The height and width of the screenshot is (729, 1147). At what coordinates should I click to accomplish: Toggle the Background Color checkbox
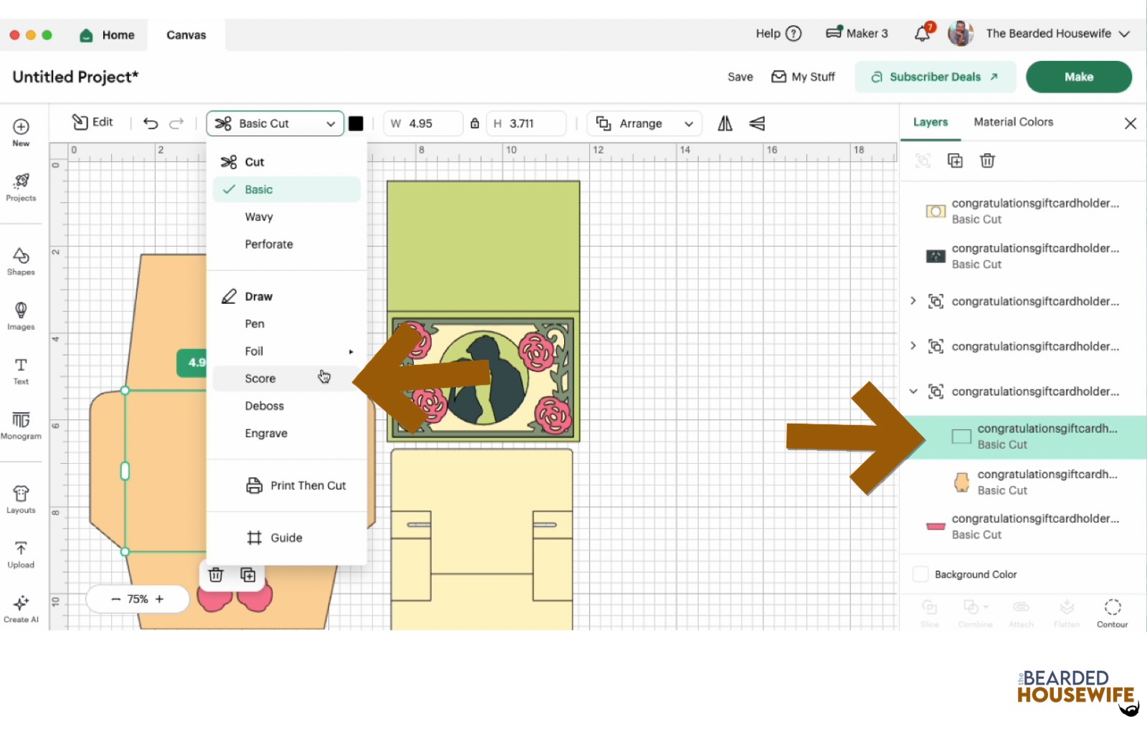coord(920,574)
